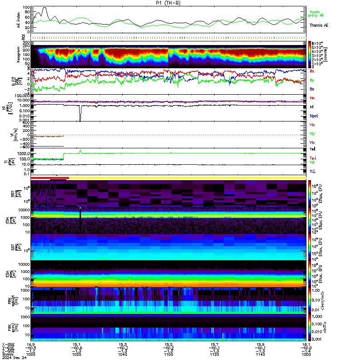This screenshot has height=364, width=341.
Task: Select the "Themis AE" legend label
Action: (319, 25)
